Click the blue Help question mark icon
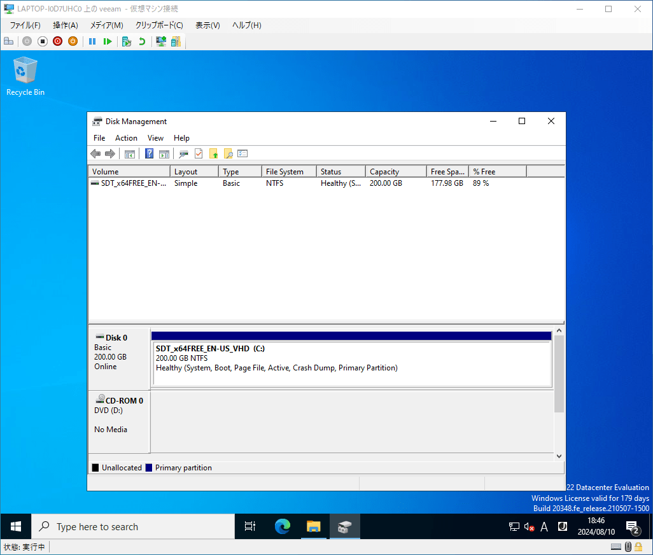653x555 pixels. [x=149, y=153]
